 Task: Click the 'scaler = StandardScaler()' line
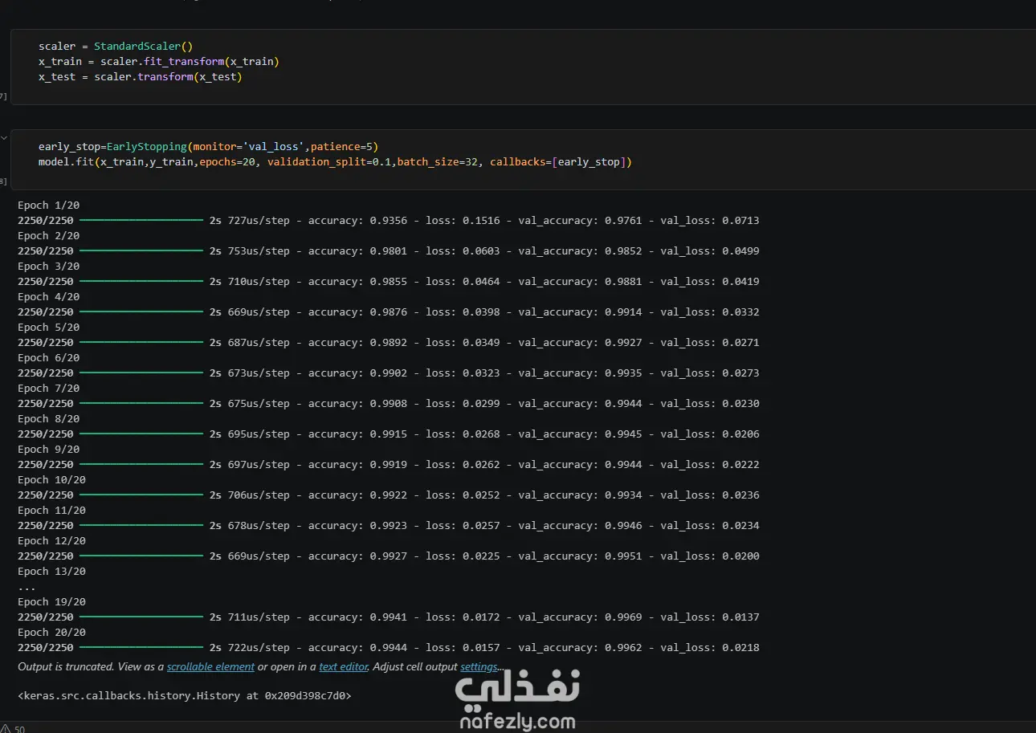pos(116,47)
